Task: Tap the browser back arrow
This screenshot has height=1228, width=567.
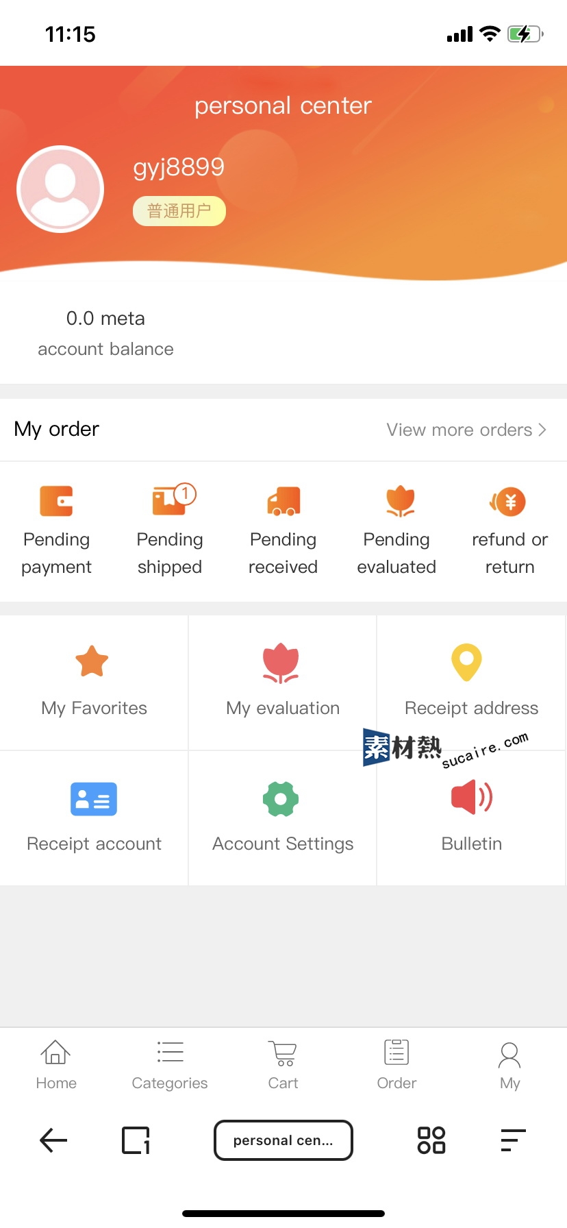Action: 53,1140
